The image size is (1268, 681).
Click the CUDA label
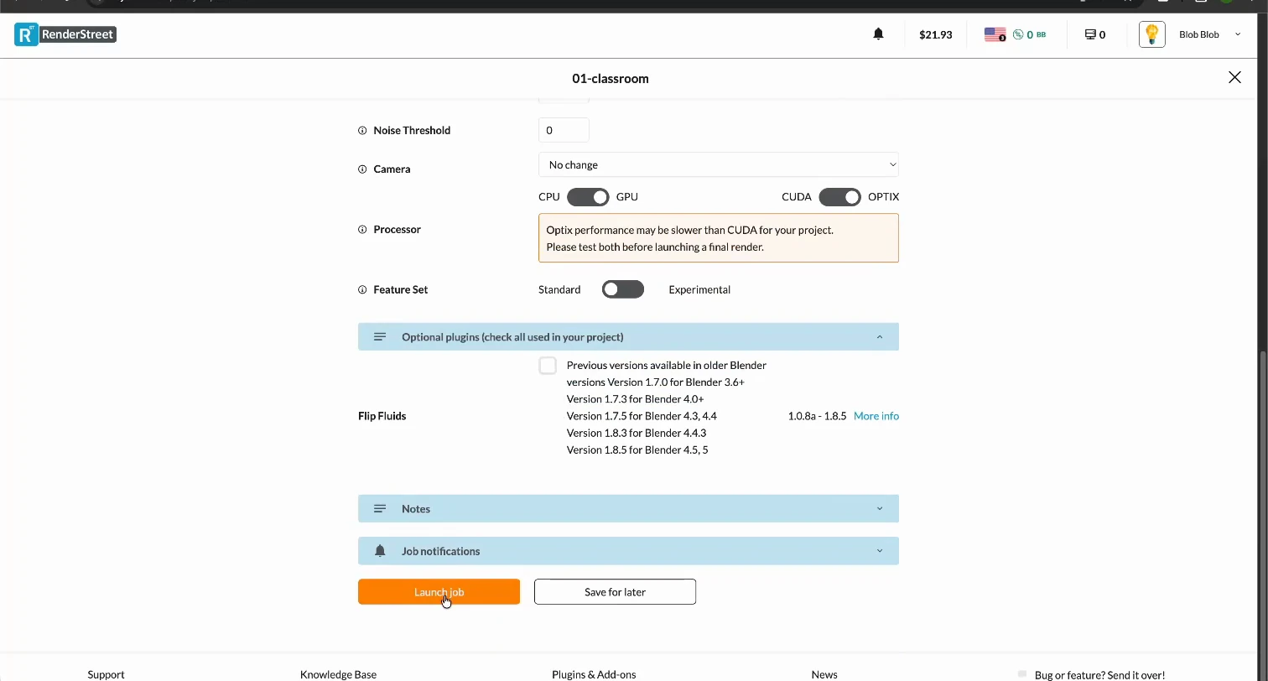797,196
